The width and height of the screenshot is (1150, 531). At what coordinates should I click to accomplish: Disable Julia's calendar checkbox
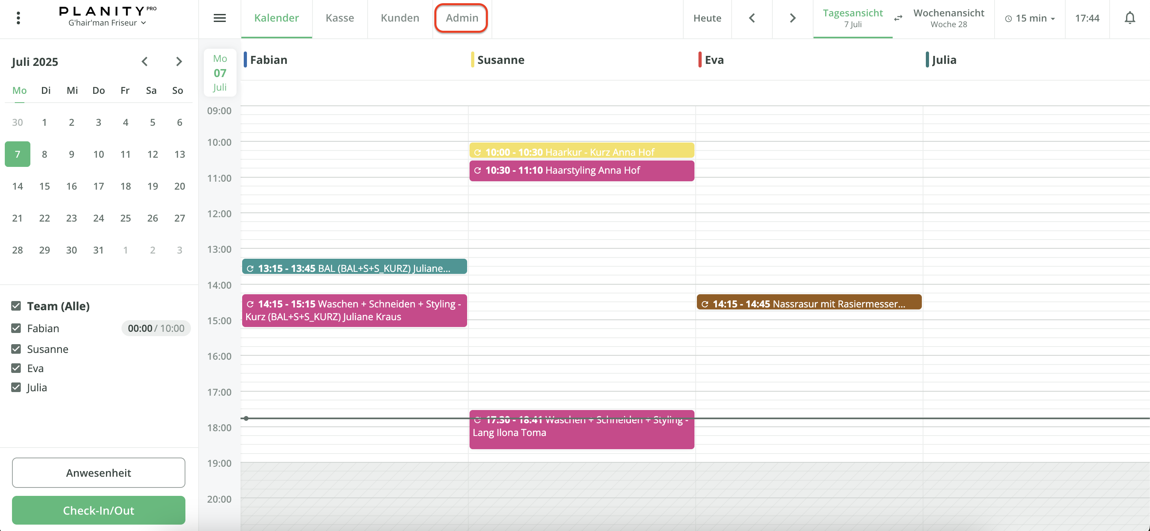pos(16,387)
